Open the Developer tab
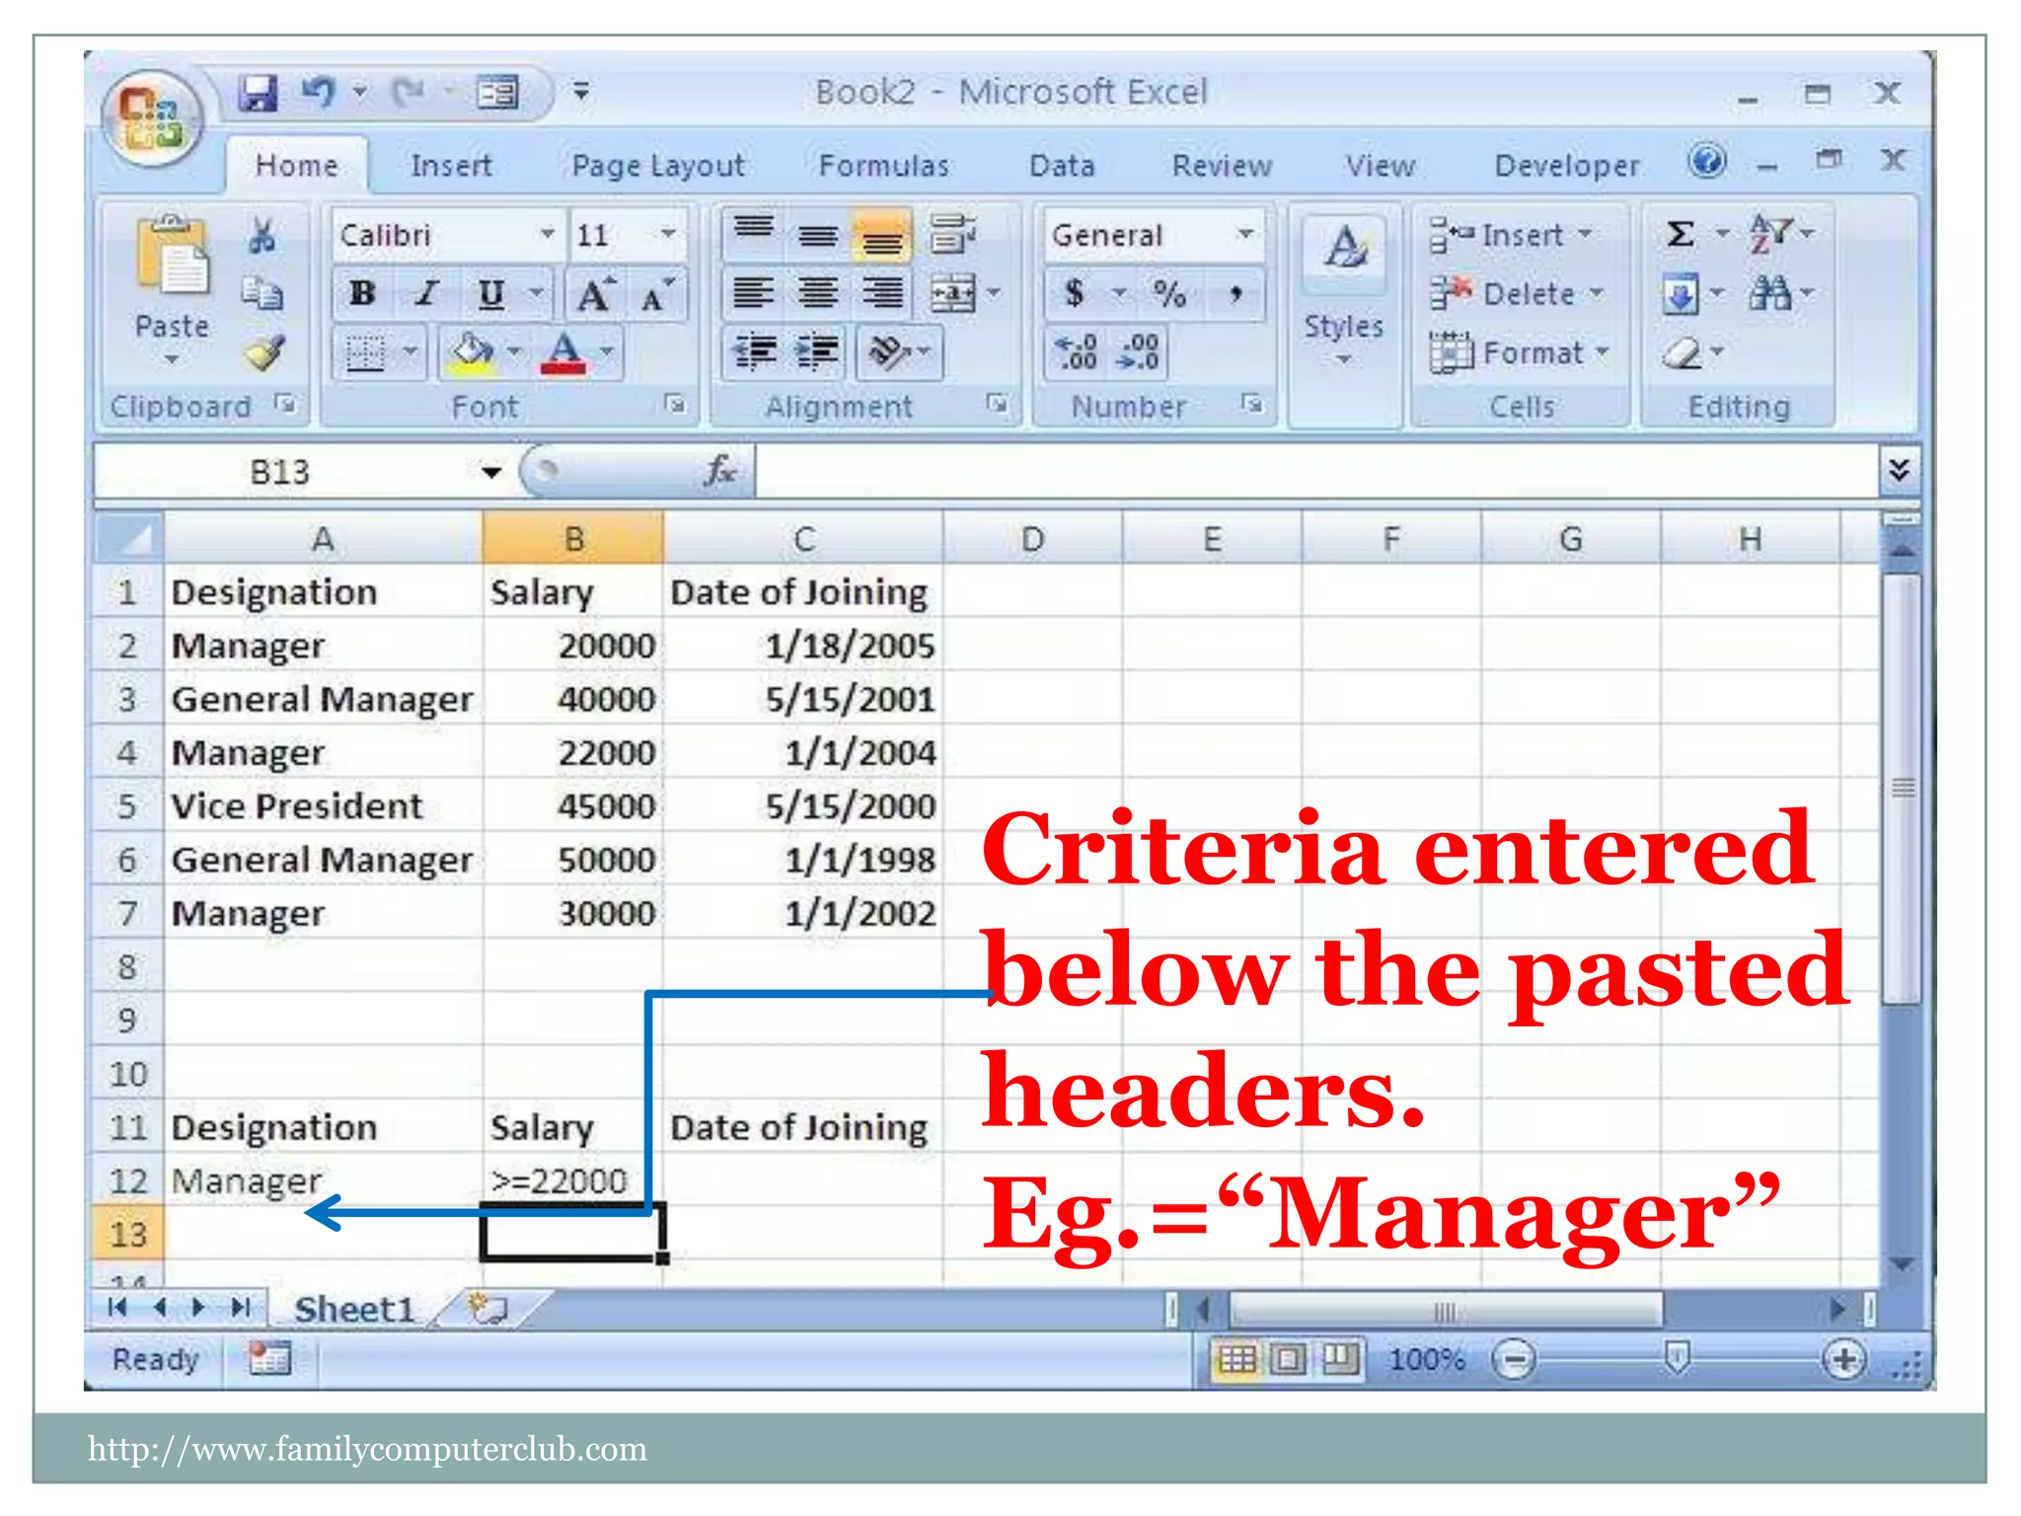Screen dimensions: 2021x1516 [1567, 165]
